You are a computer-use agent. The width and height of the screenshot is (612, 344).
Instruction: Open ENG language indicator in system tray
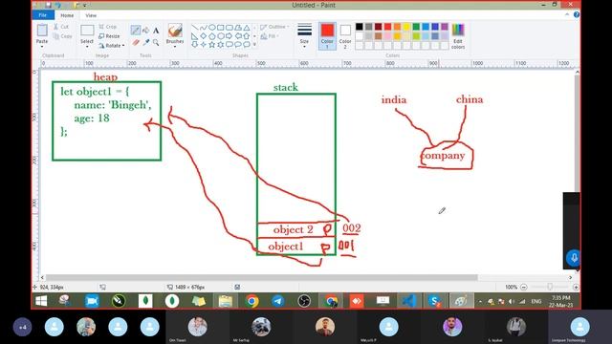click(536, 302)
